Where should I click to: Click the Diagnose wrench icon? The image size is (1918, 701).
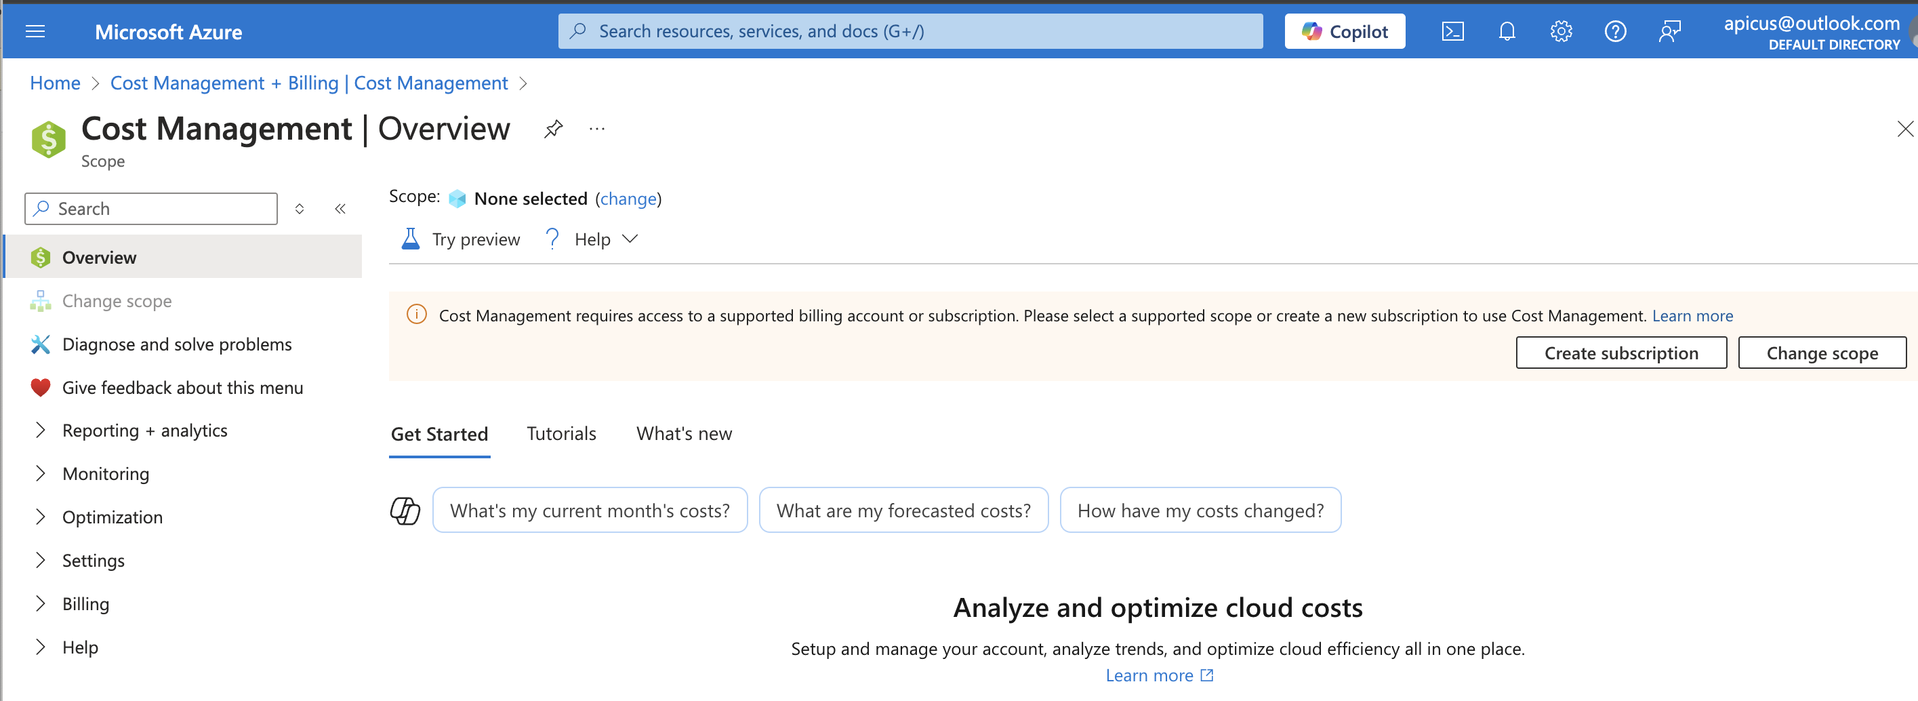coord(41,344)
